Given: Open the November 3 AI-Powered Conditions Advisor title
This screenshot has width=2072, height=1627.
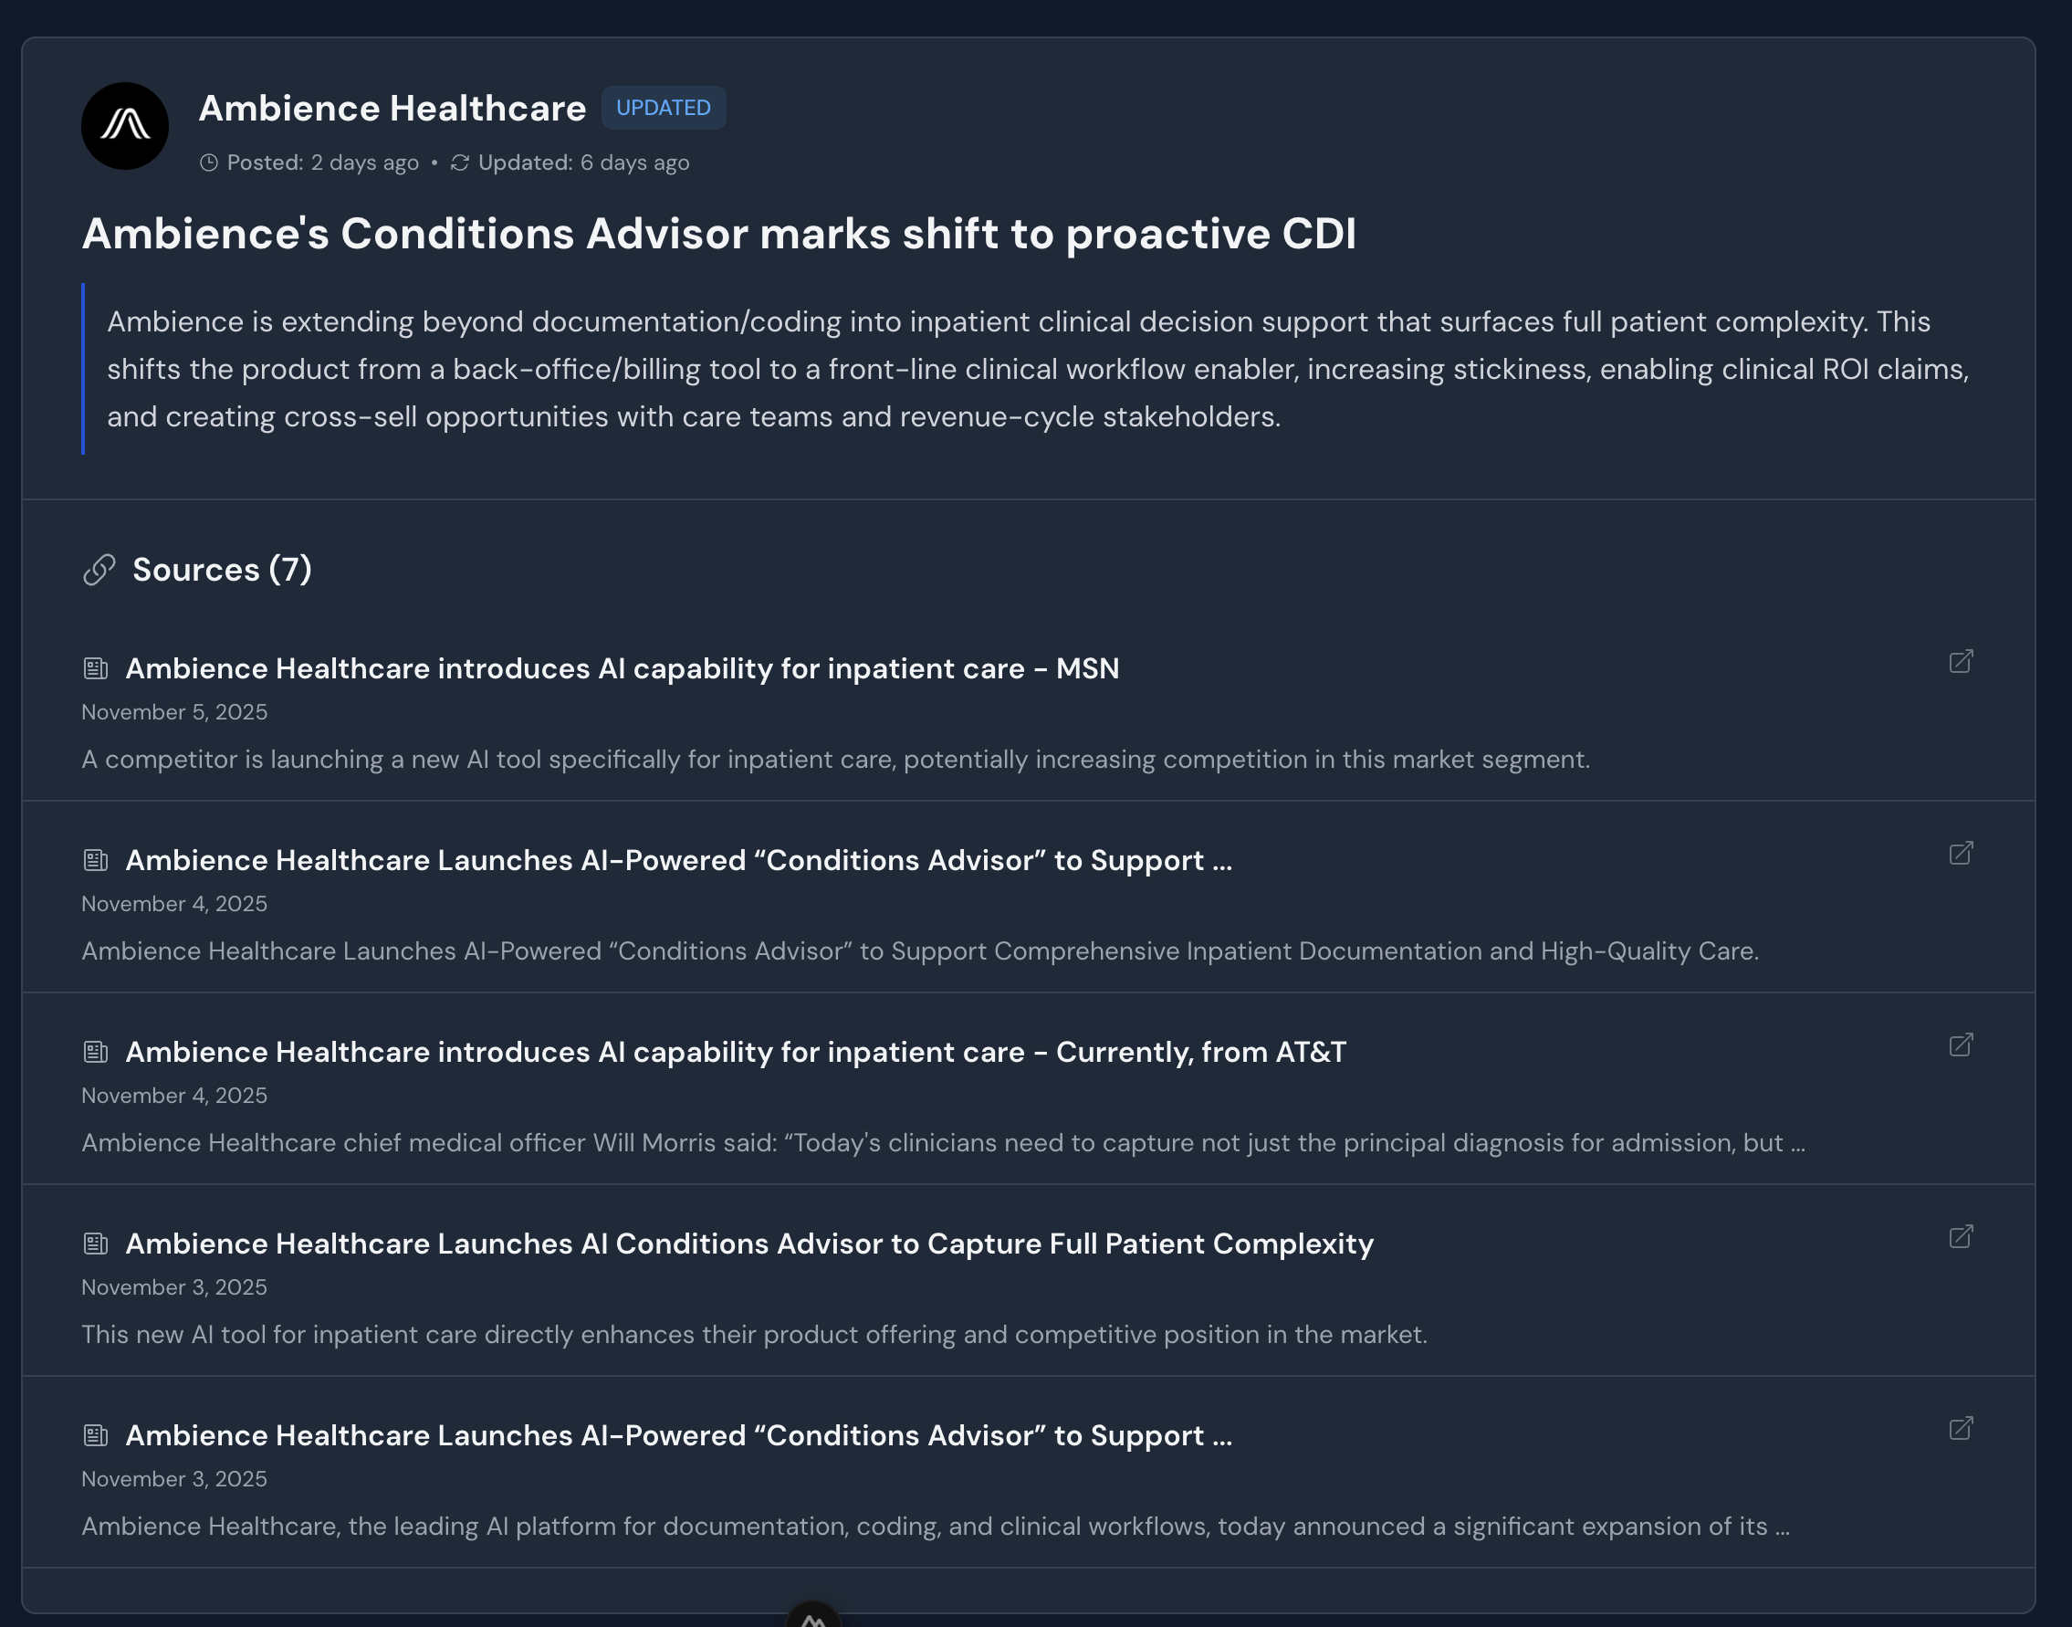Looking at the screenshot, I should (678, 1435).
